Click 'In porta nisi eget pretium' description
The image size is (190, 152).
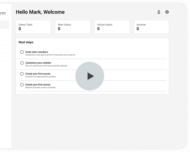pos(41,77)
